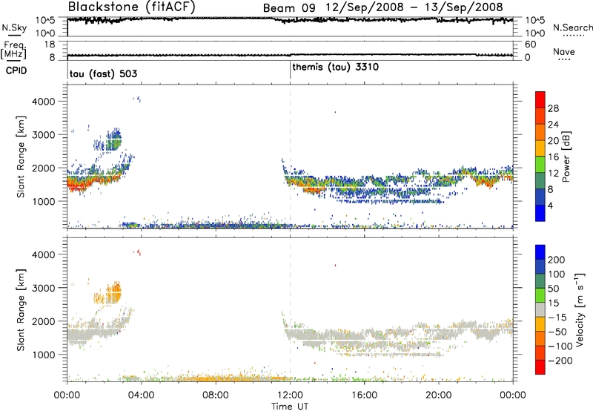The height and width of the screenshot is (411, 593).
Task: Click the "60" right tick of frequency panel
Action: click(530, 45)
